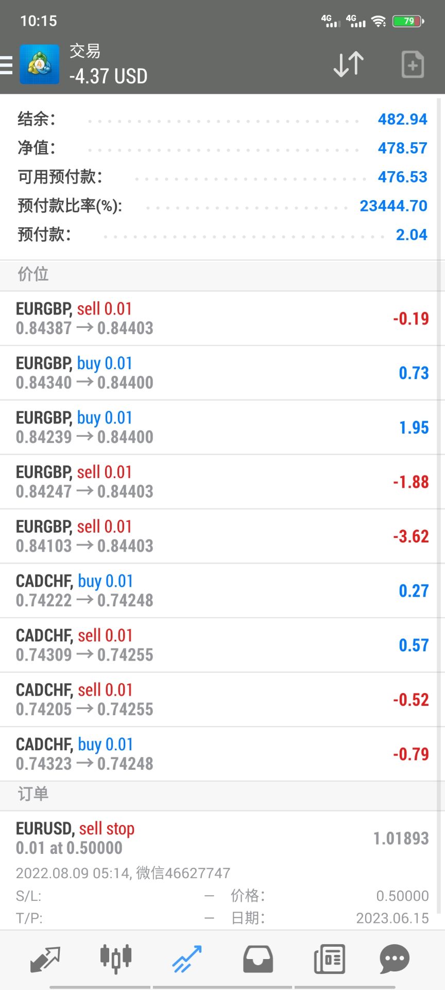Expand EURGBP buy position with 1.95 profit

pos(221,427)
